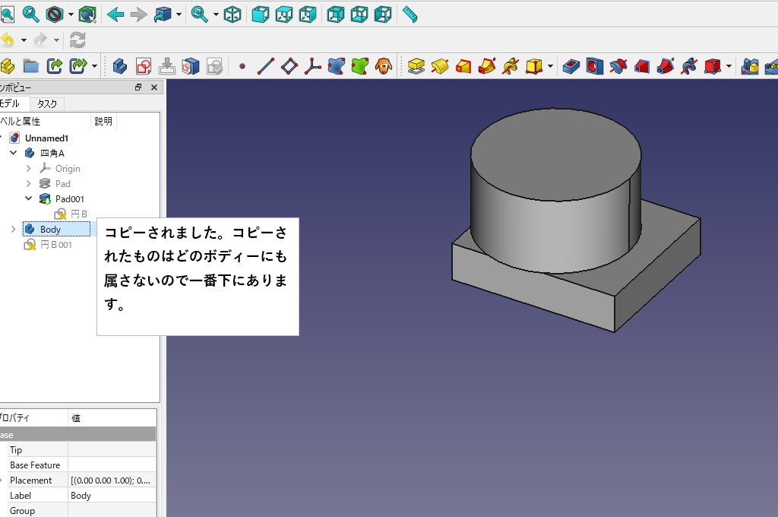Go back with the left arrow icon
Image resolution: width=778 pixels, height=517 pixels.
coord(115,14)
